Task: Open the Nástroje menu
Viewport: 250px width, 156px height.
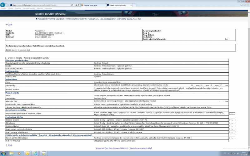Action: click(40, 8)
